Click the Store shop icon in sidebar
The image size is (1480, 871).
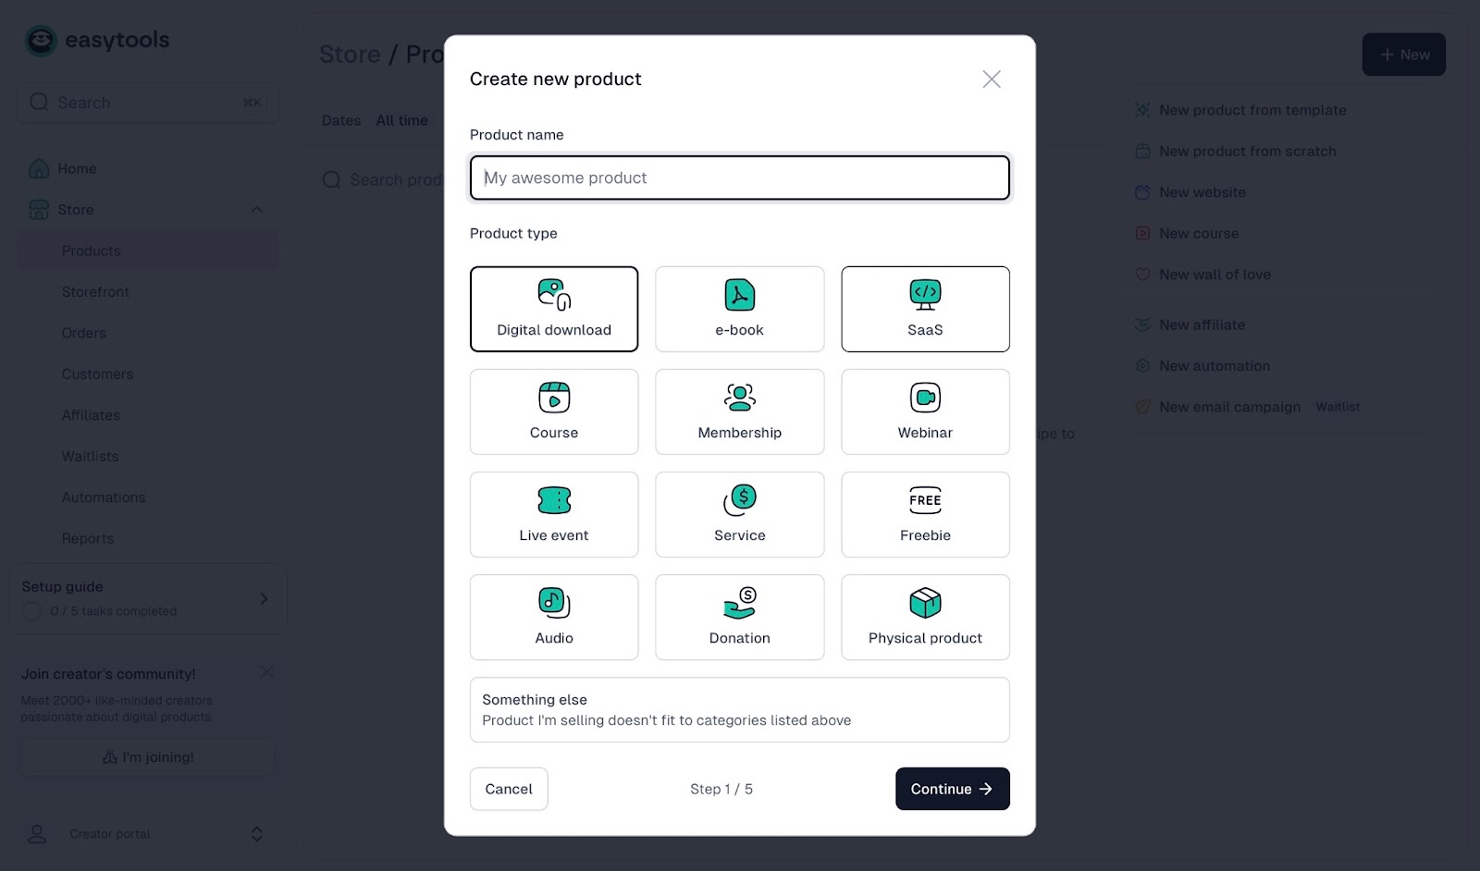(x=39, y=210)
